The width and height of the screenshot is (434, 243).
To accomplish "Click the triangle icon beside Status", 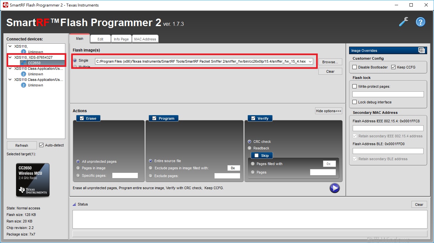I will (x=73, y=204).
